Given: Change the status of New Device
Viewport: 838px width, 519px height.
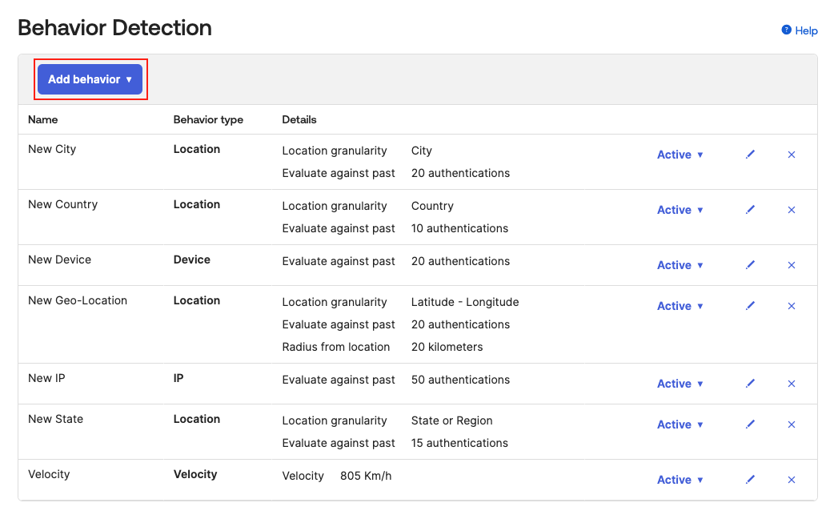Looking at the screenshot, I should pos(680,265).
